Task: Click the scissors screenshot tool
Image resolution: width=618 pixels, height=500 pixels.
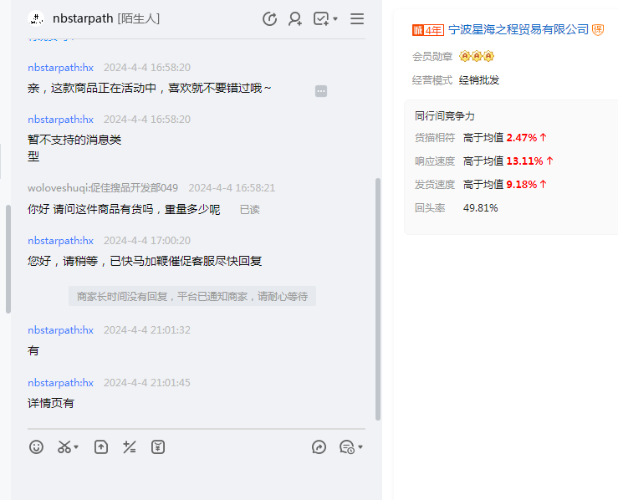Action: click(64, 447)
